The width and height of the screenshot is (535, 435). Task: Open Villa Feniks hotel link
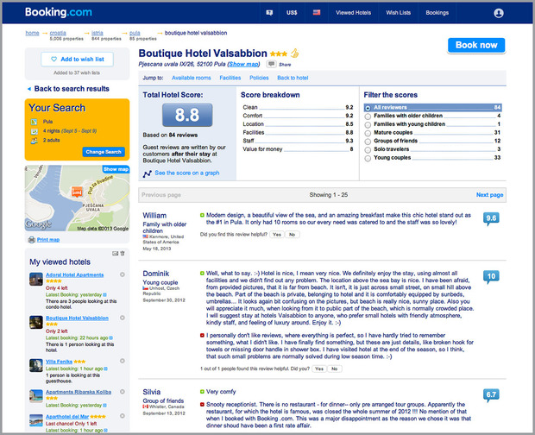[59, 362]
